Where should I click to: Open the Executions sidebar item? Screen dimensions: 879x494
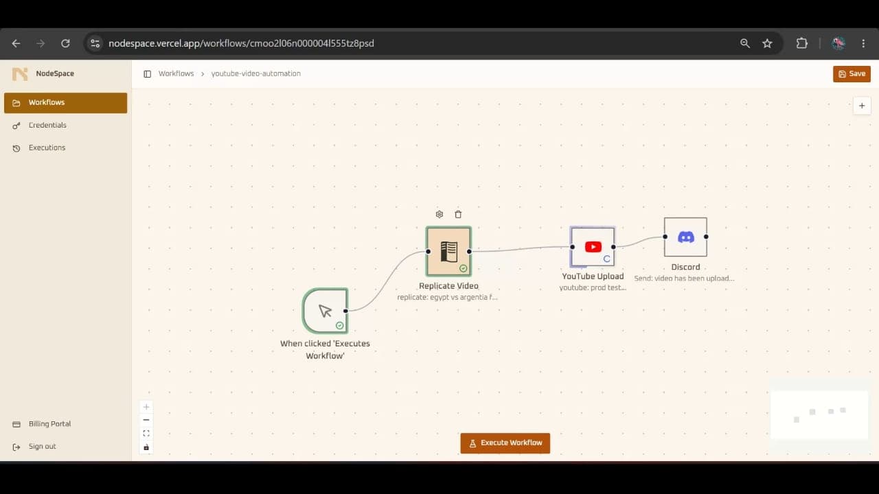(65, 148)
